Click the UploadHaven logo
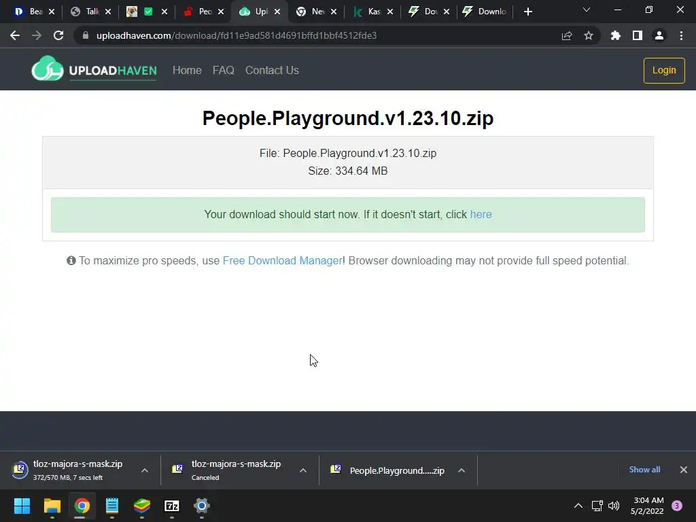The image size is (696, 522). click(94, 69)
